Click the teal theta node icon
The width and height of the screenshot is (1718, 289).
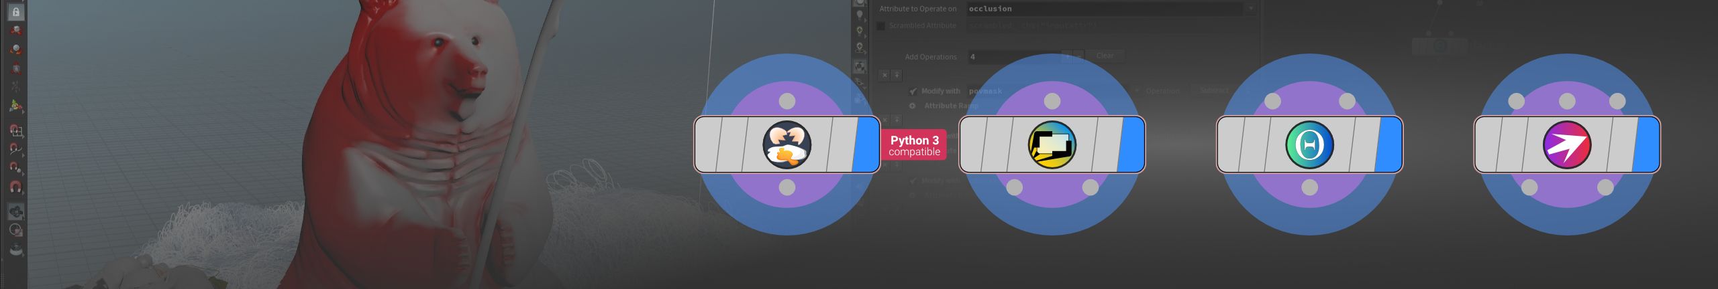tap(1309, 144)
